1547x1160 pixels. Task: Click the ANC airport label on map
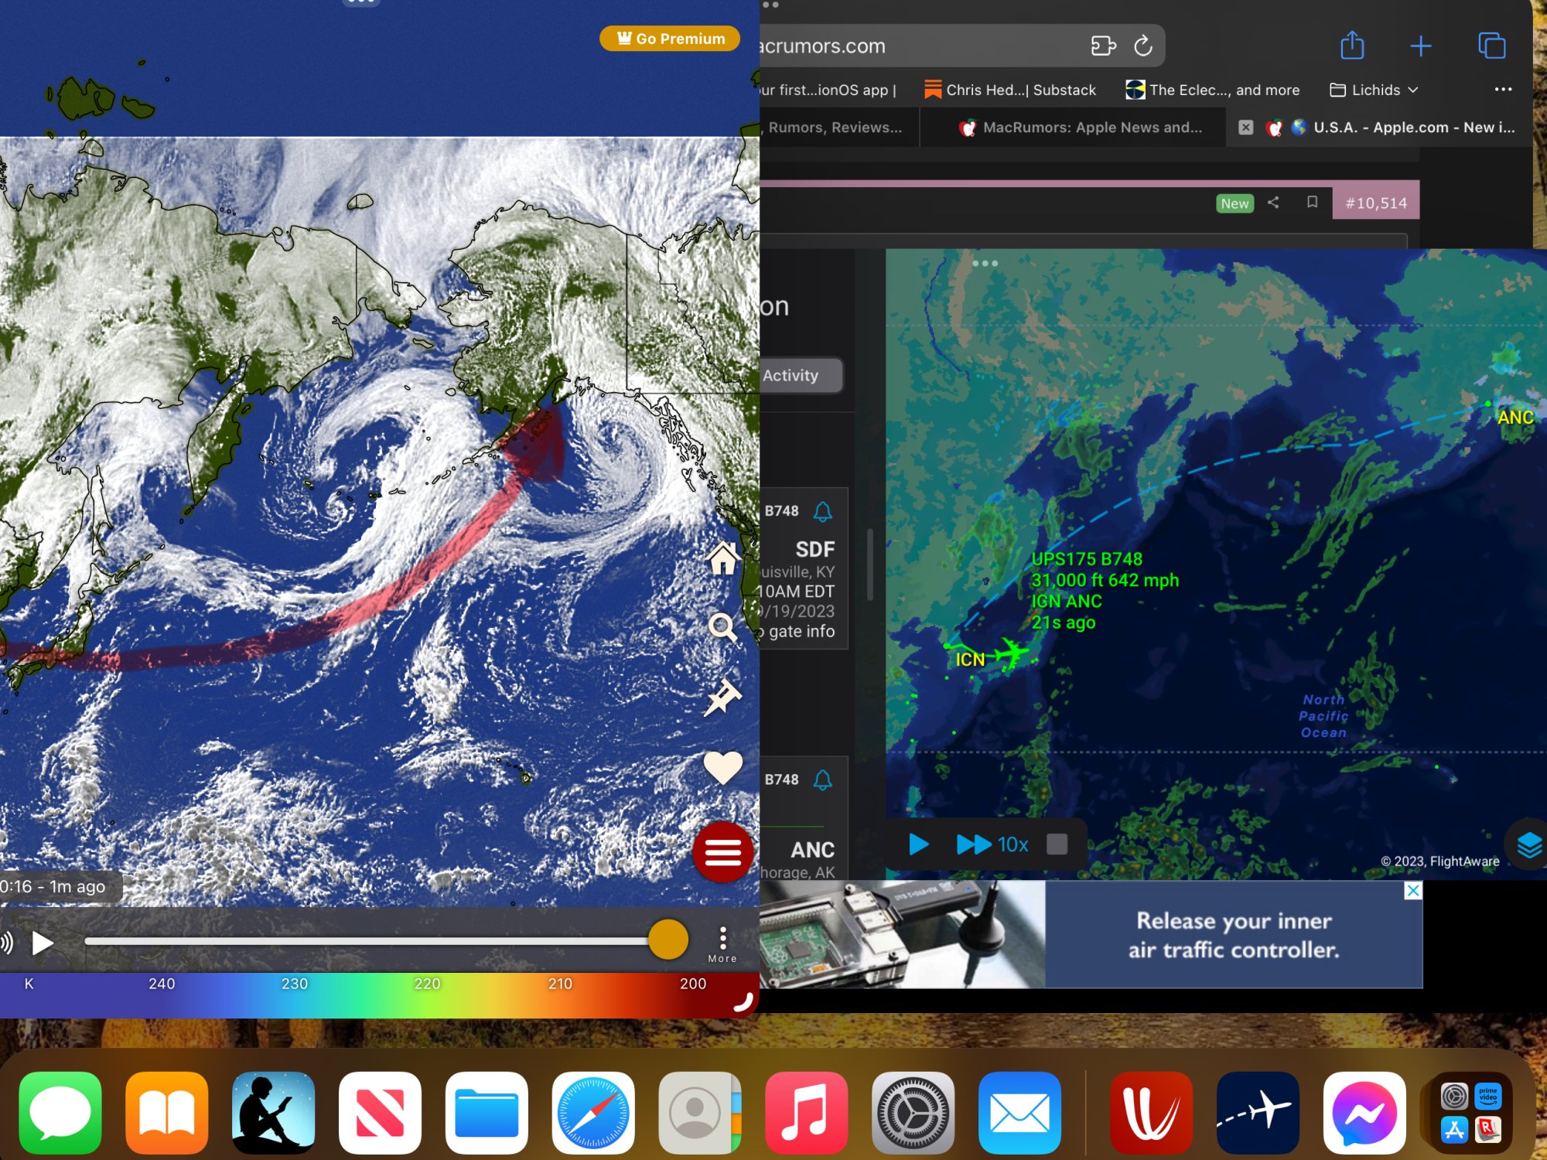click(1515, 418)
